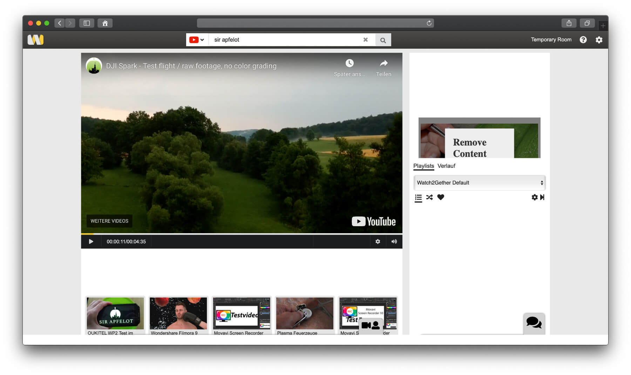Open the help question mark icon
Image resolution: width=631 pixels, height=375 pixels.
583,40
